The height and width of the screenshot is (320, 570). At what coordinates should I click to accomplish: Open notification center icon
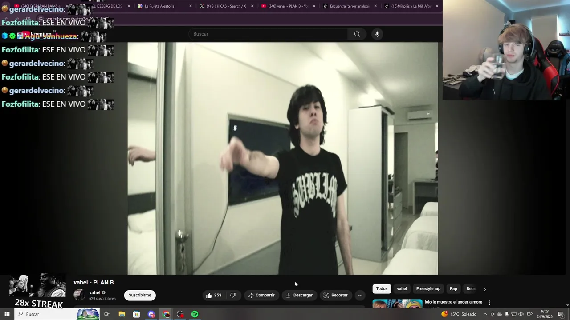pyautogui.click(x=560, y=314)
